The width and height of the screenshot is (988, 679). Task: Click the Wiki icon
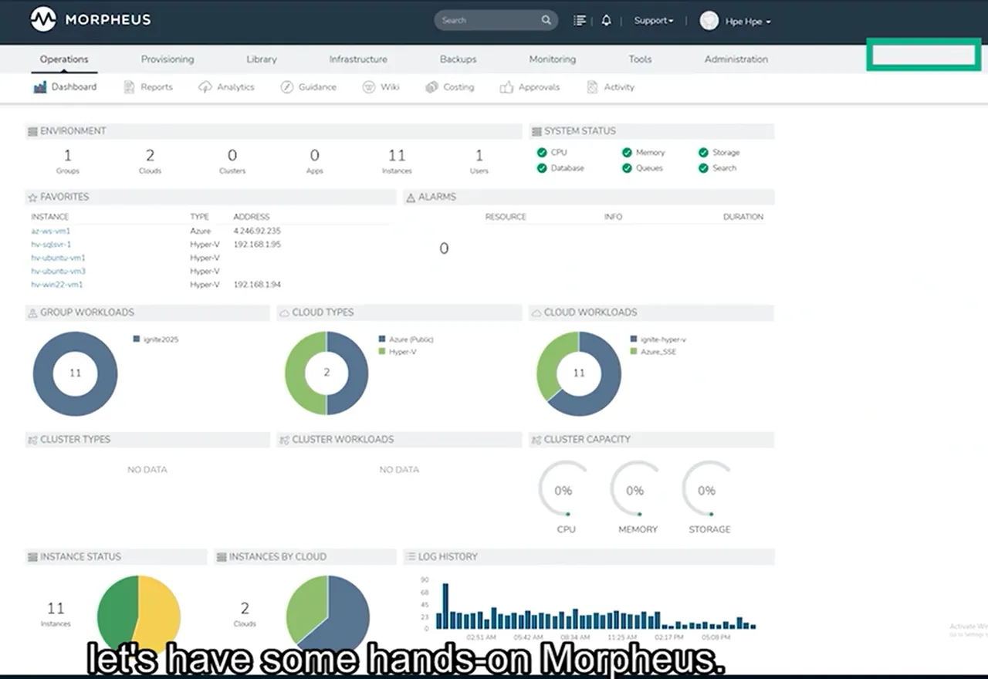click(369, 87)
